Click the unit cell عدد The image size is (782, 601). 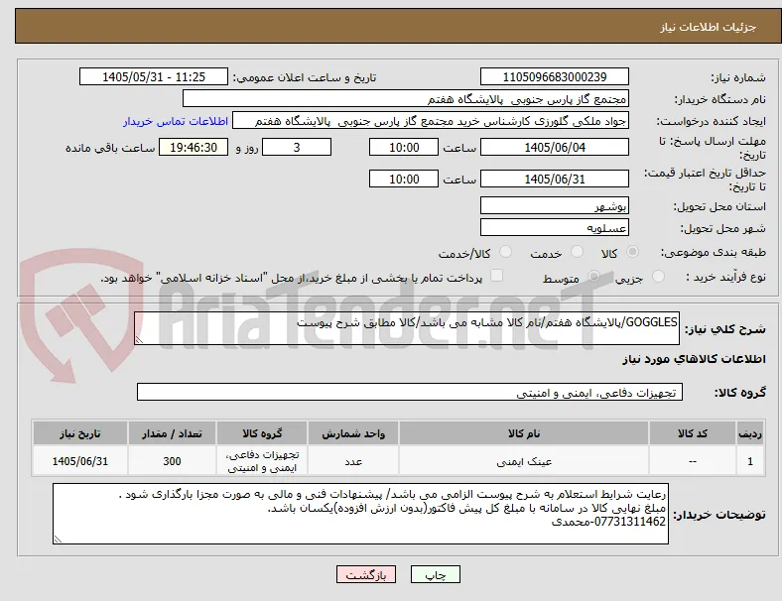click(x=353, y=461)
